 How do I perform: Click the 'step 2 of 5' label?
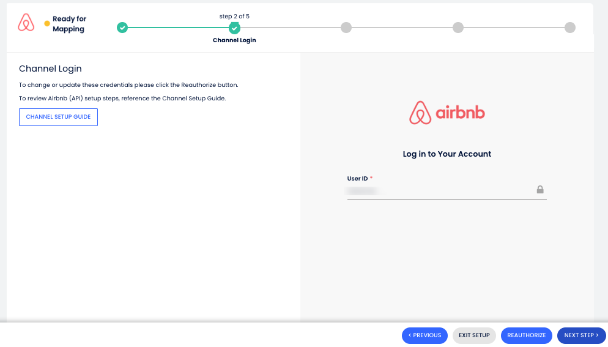pos(234,17)
